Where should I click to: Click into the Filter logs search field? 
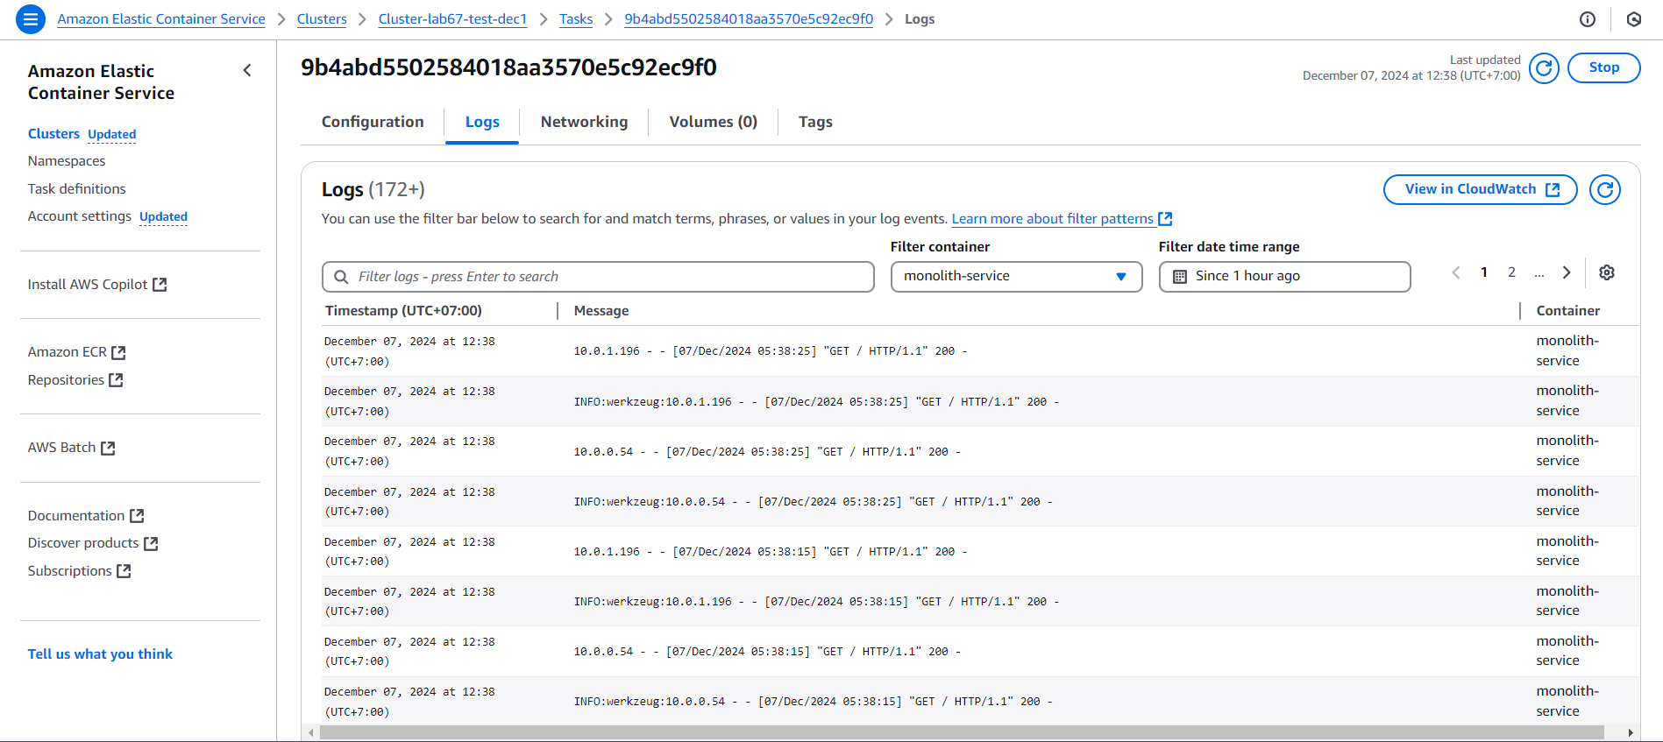point(598,277)
